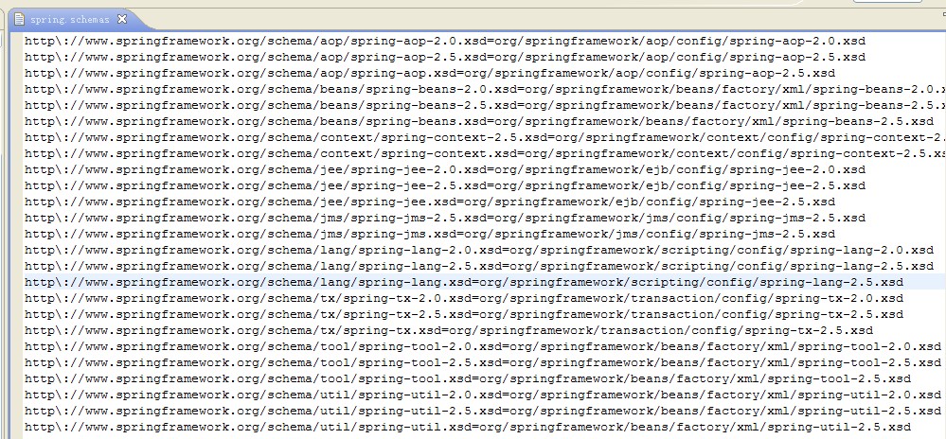
Task: Close the spring.schemas tab
Action: click(122, 19)
